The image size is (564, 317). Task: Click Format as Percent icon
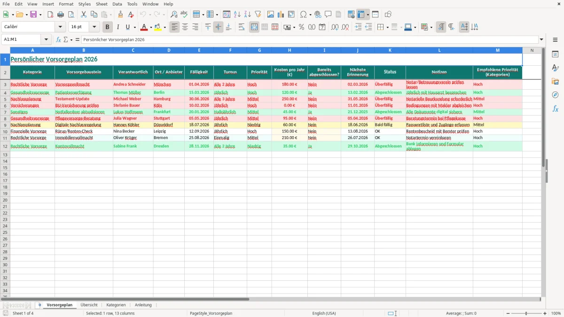coord(301,27)
